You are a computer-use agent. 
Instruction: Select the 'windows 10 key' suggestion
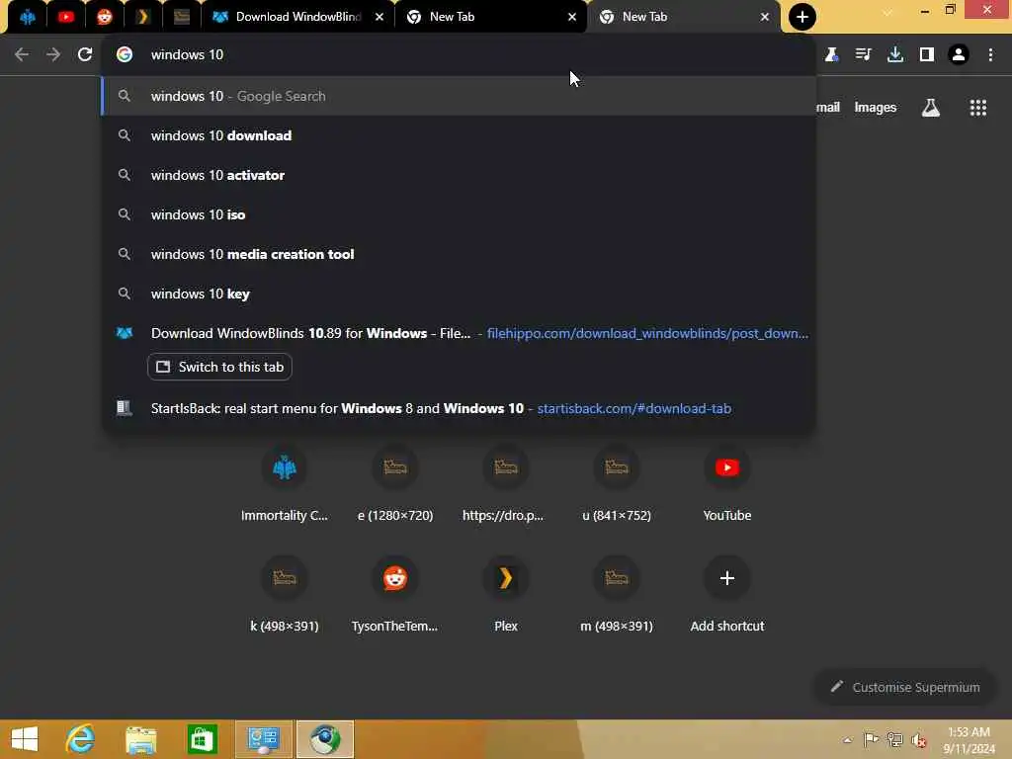(459, 294)
